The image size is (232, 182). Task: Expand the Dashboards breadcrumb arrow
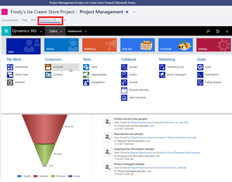pos(85,31)
